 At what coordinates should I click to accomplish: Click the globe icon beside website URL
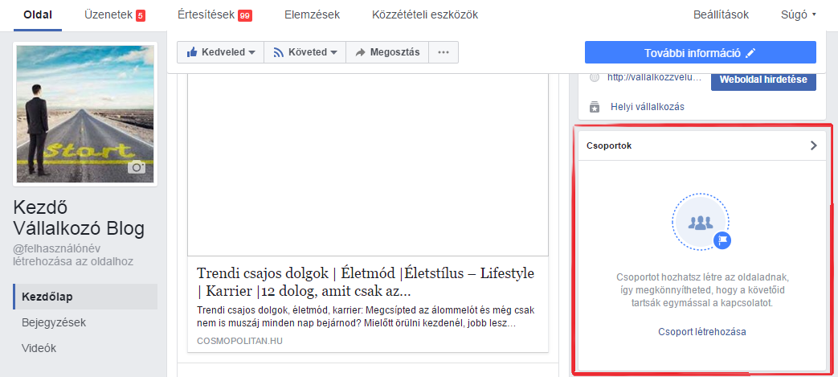[595, 77]
